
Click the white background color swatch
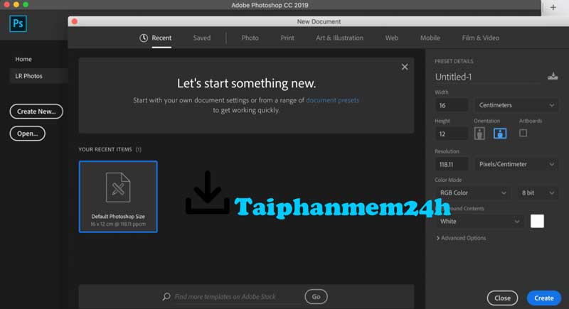coord(537,221)
